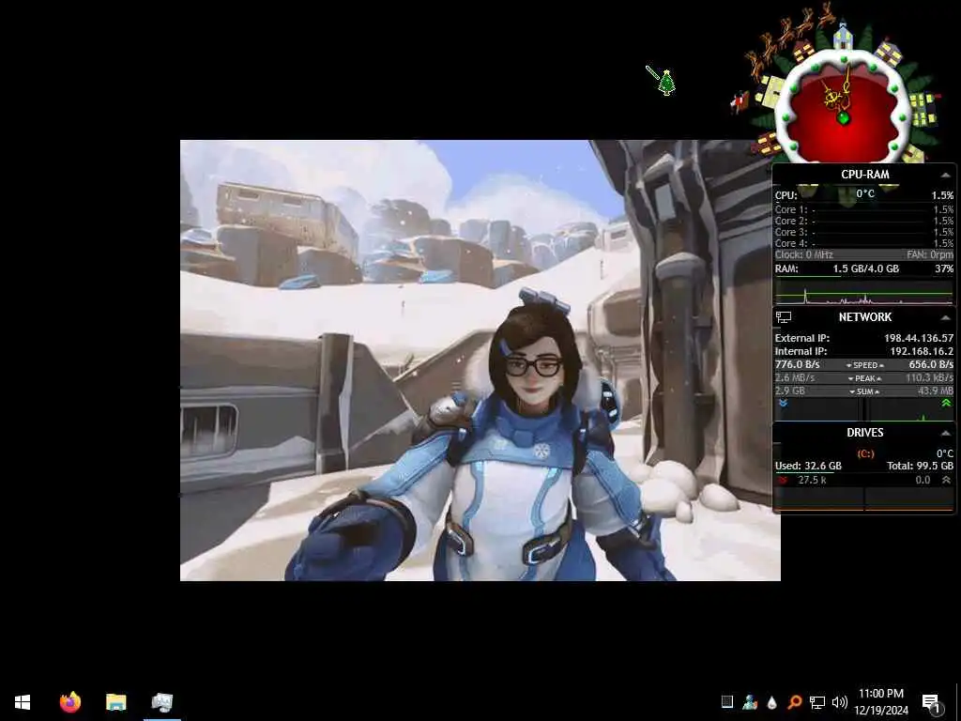Click the Mei snow scene wallpaper image
The width and height of the screenshot is (961, 721).
click(480, 360)
